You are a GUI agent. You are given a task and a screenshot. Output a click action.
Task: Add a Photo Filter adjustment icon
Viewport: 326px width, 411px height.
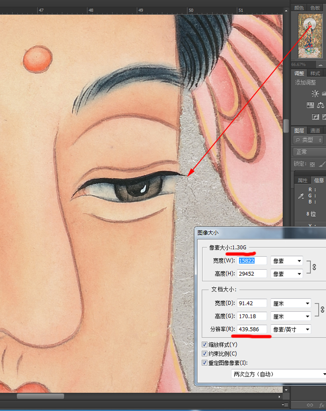point(316,117)
